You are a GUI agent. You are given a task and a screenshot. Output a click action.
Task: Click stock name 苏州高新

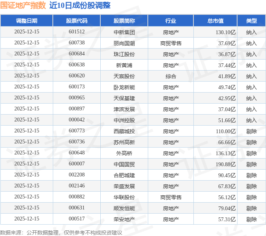tap(124, 142)
